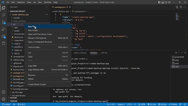Viewport: 188px width, 106px height.
Task: Open the Terminal menu in menu bar
Action: tap(47, 2)
